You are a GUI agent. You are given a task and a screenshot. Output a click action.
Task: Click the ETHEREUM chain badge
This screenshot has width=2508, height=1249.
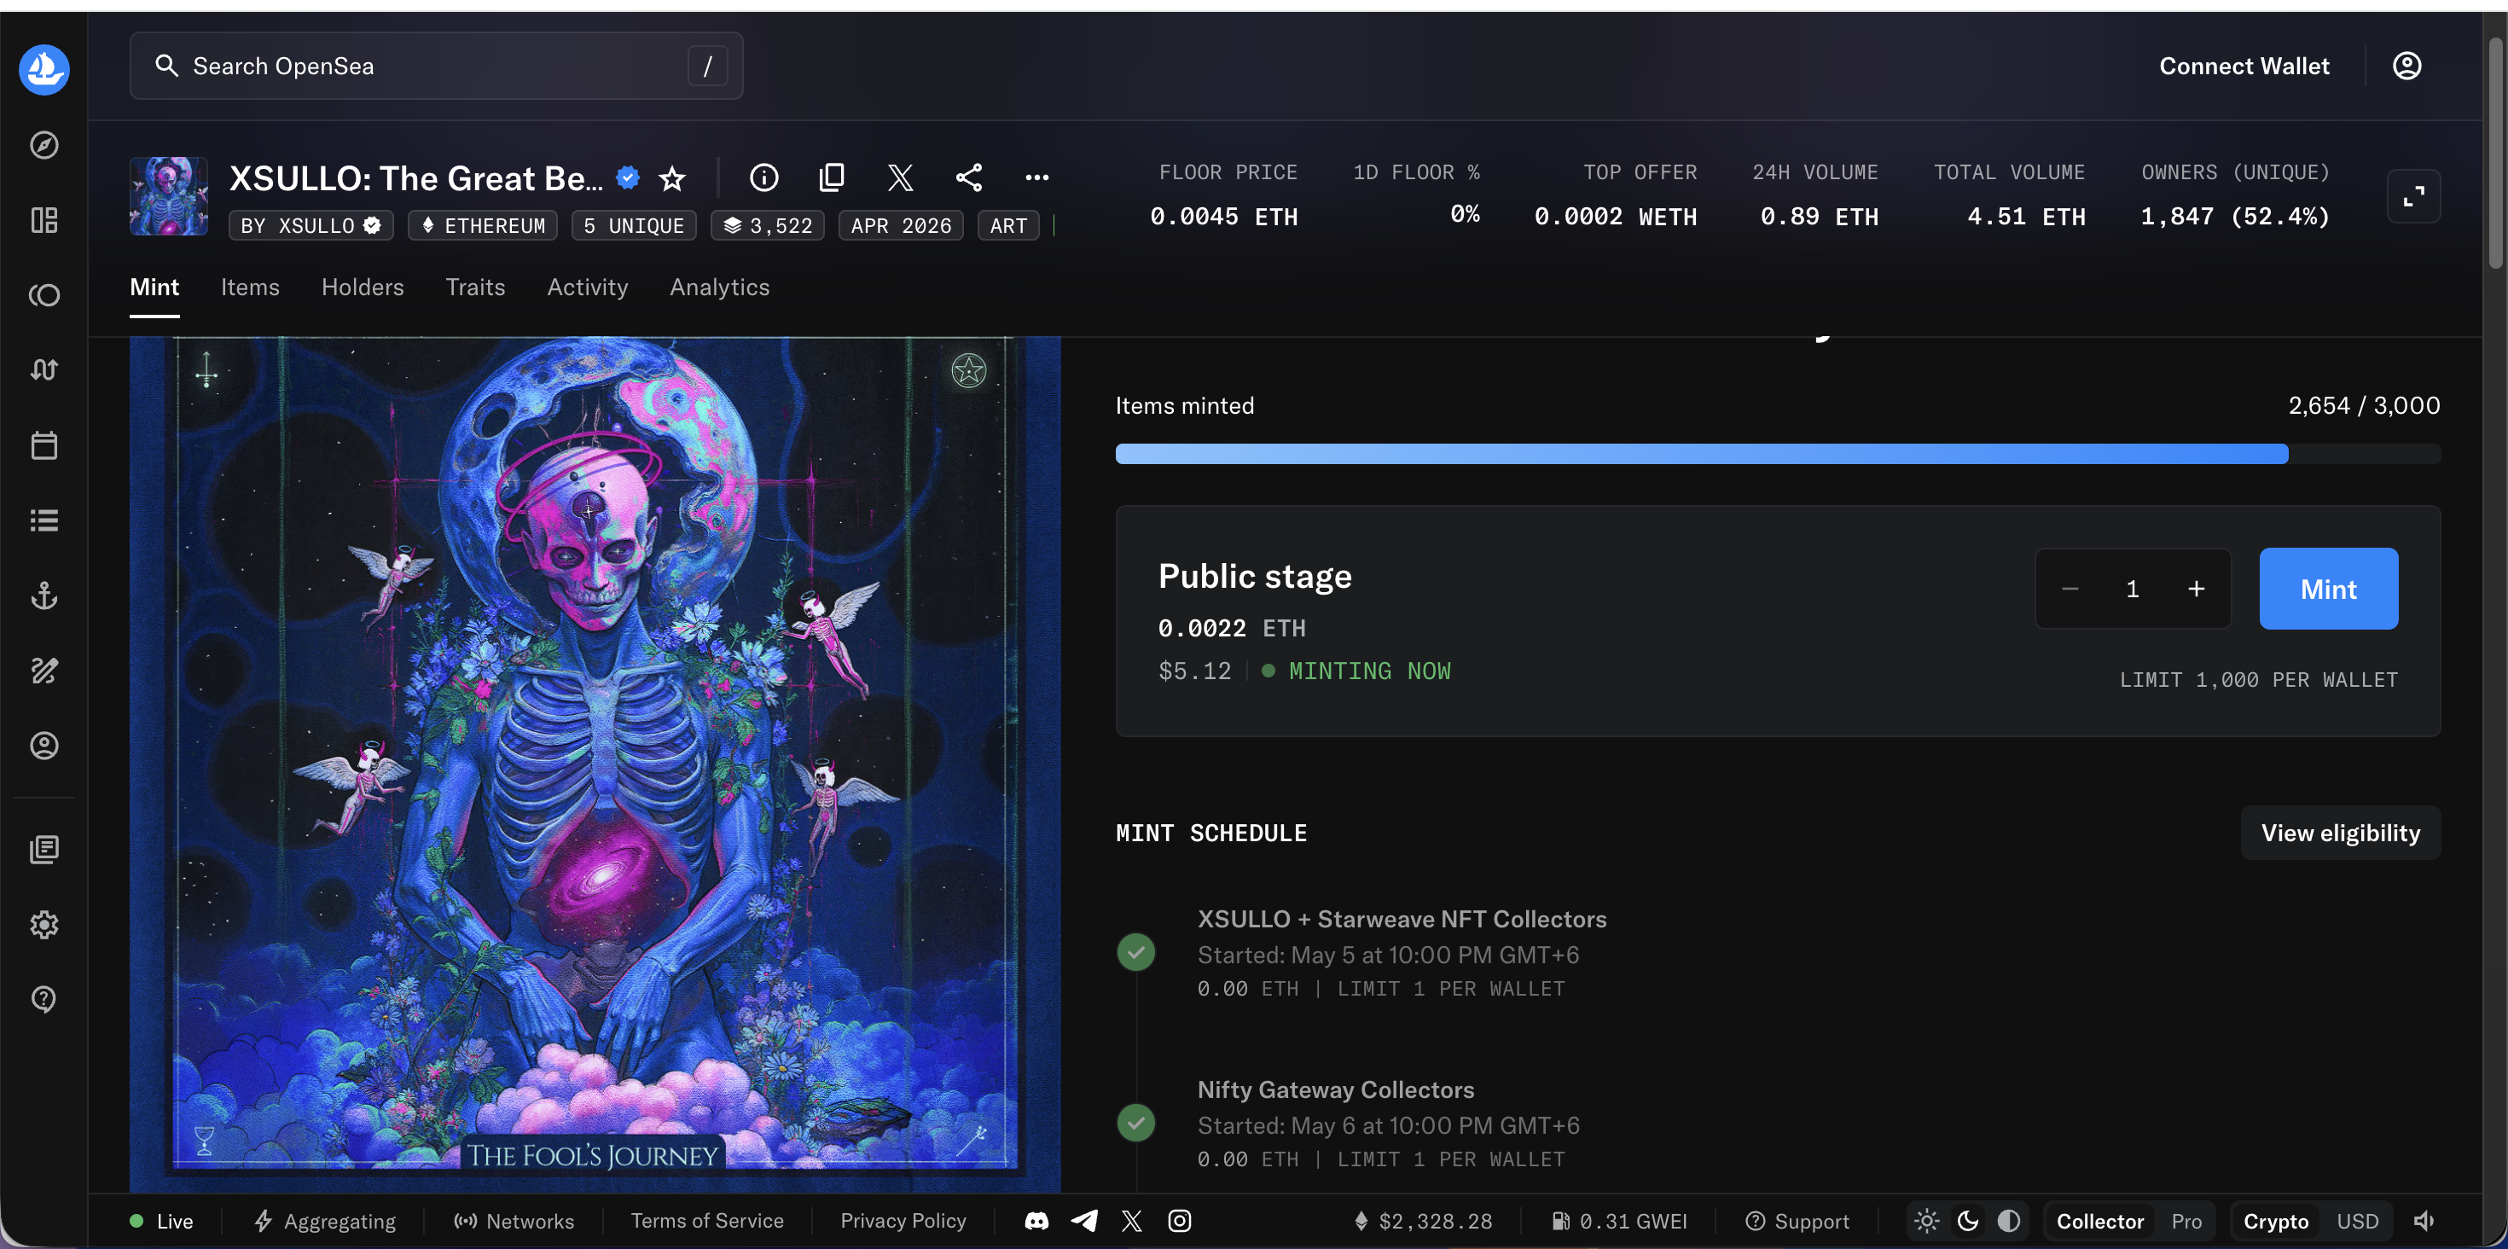[x=483, y=226]
